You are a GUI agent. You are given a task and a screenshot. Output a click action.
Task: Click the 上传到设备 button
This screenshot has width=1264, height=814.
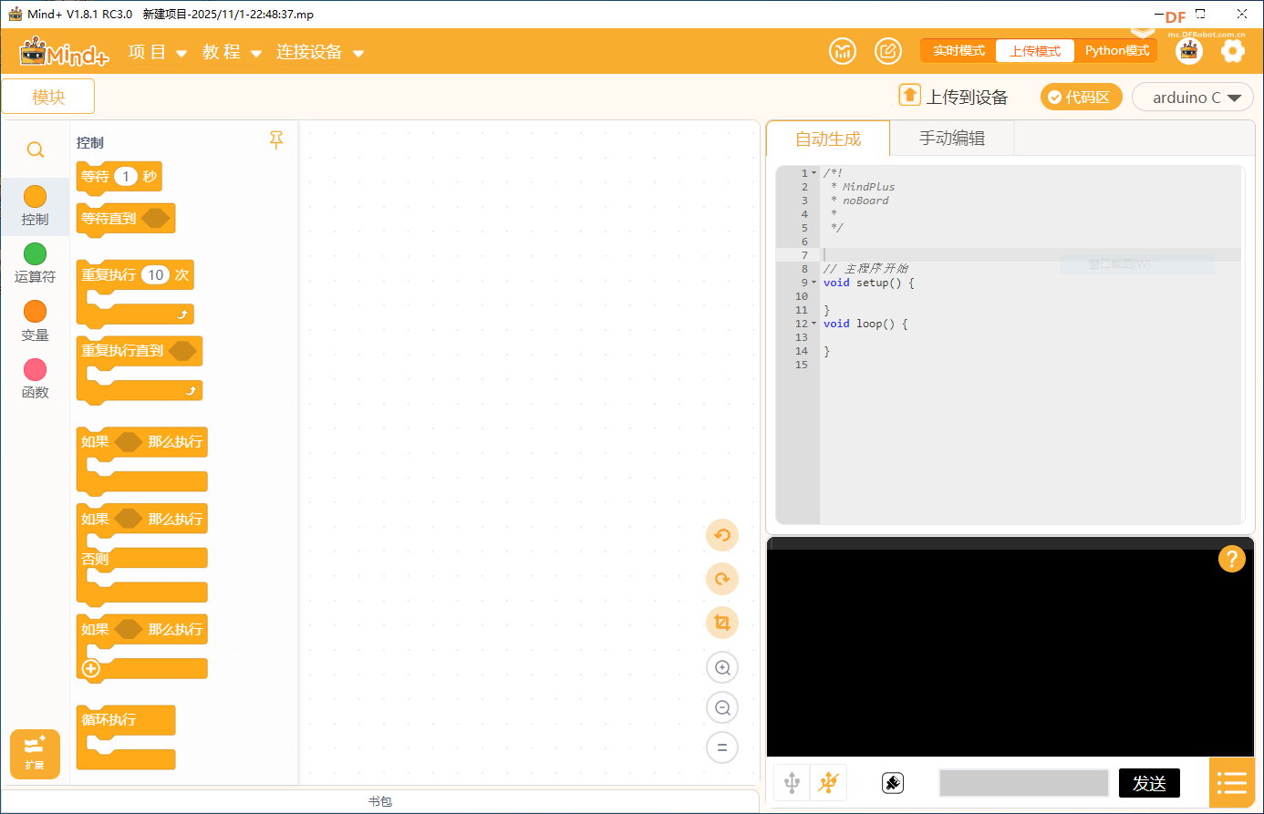tap(954, 98)
